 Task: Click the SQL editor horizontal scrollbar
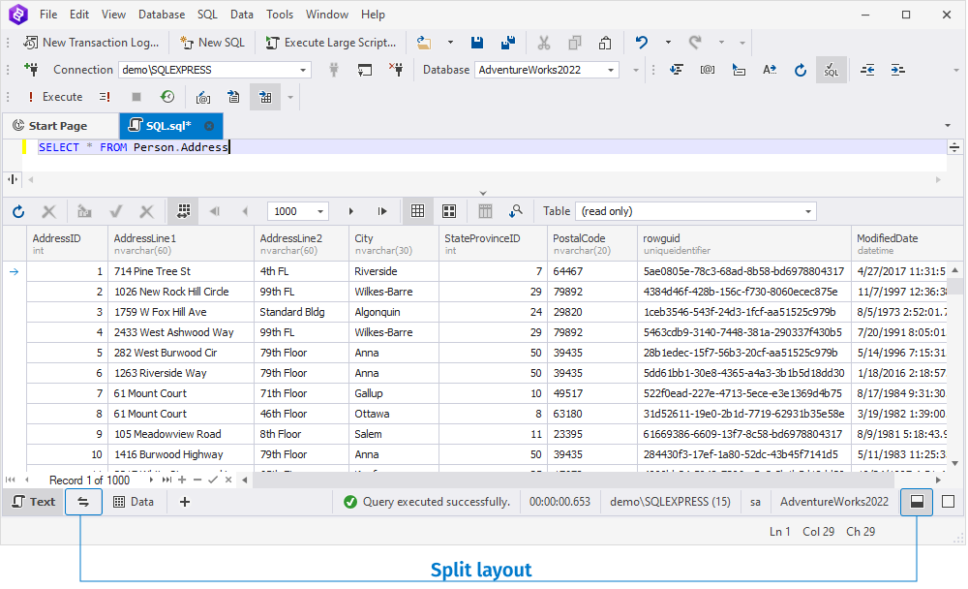coord(483,180)
